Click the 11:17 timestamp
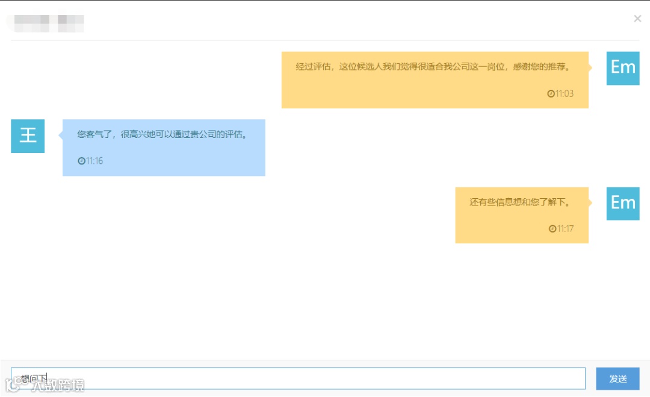 point(565,228)
